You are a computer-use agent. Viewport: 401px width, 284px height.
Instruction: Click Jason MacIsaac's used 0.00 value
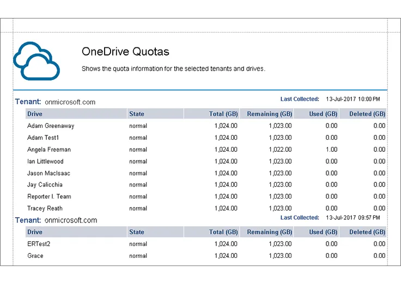[331, 173]
